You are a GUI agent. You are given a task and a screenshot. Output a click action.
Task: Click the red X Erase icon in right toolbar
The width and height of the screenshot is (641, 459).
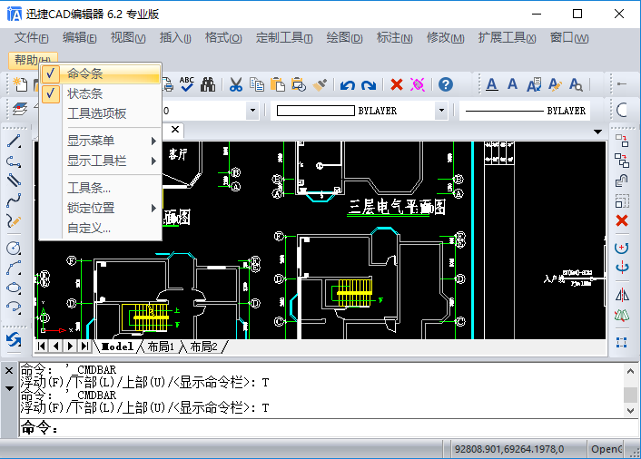(x=622, y=221)
